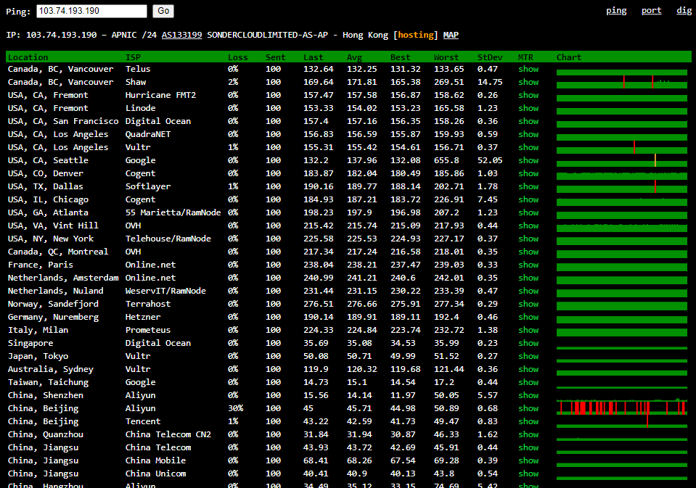Click the Beijing Aliyun packet loss chart
Screen dimensions: 696x488
621,408
